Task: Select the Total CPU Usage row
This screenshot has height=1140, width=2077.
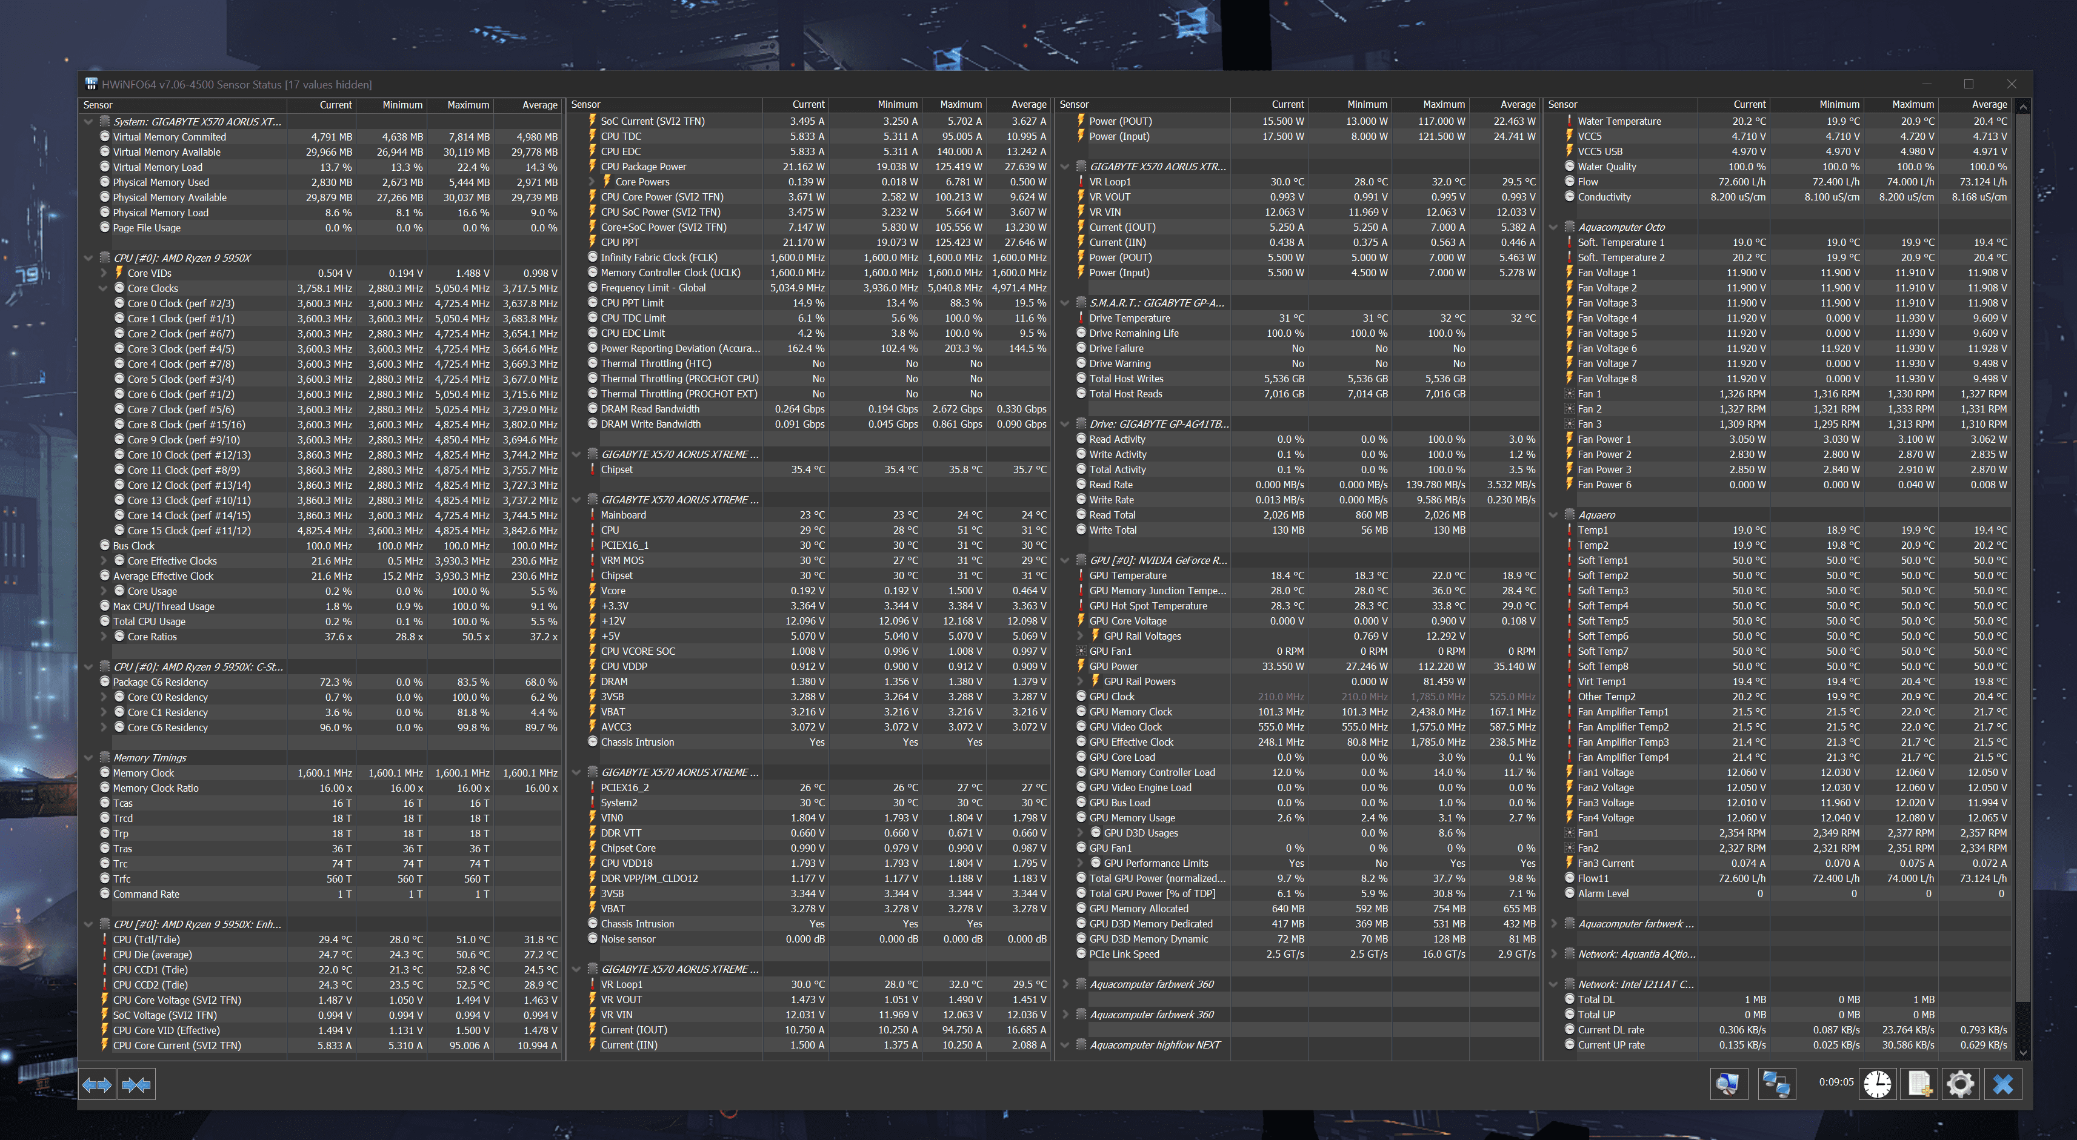Action: [x=321, y=621]
